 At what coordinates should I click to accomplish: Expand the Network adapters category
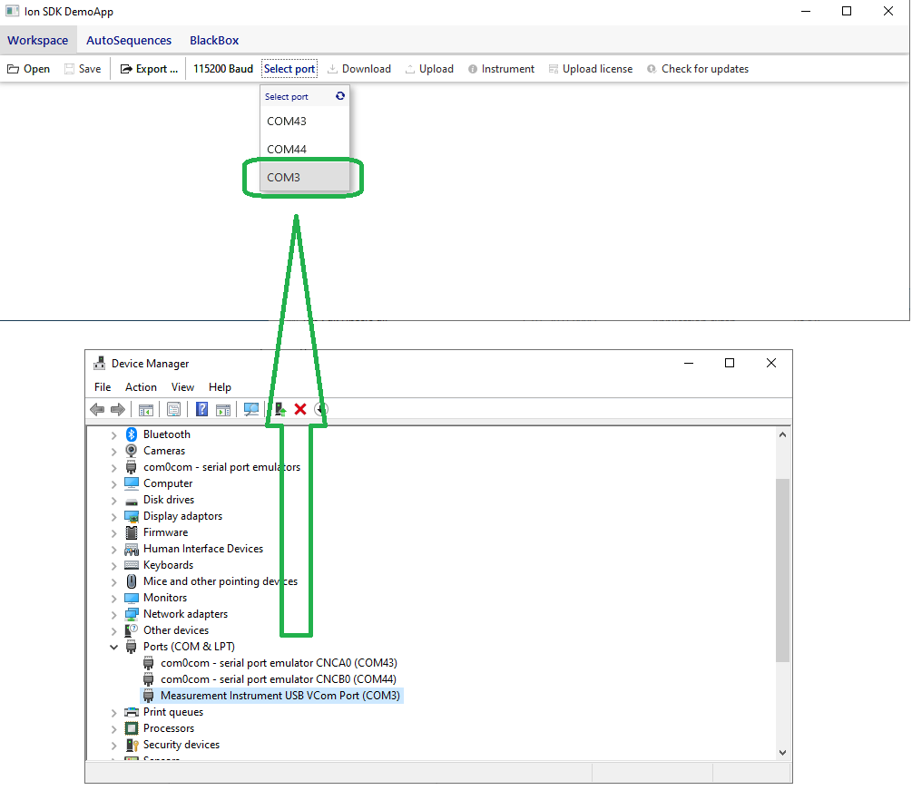pos(113,614)
